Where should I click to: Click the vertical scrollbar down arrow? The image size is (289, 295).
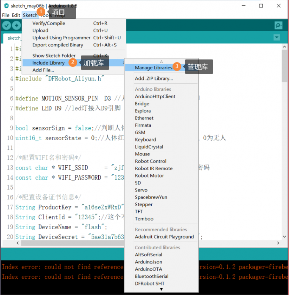pos(284,237)
